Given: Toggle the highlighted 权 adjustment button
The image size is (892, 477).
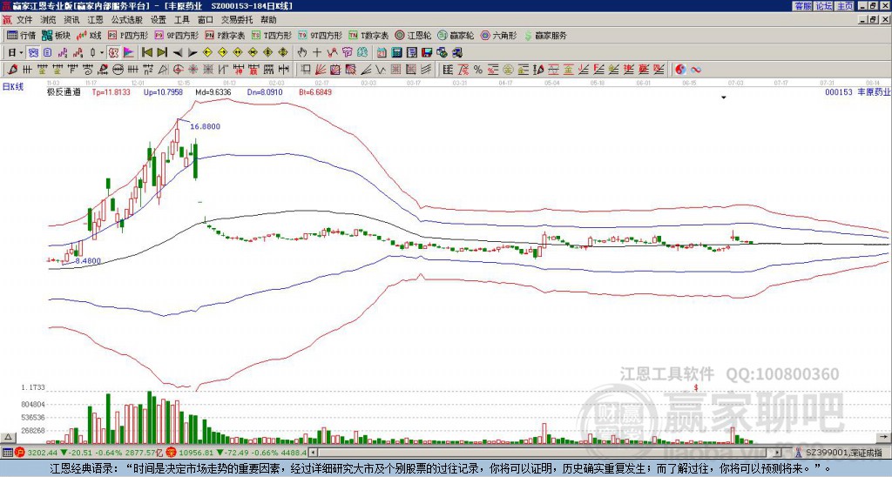Looking at the screenshot, I should (113, 53).
